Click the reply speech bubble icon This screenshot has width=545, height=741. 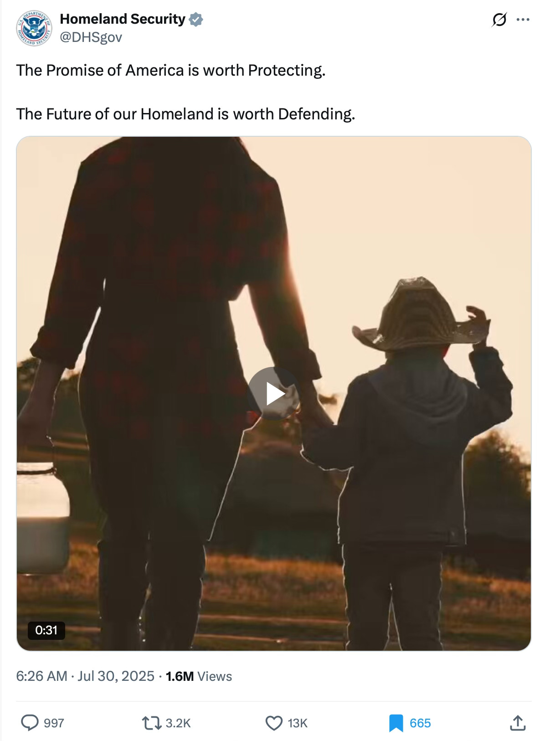coord(30,723)
